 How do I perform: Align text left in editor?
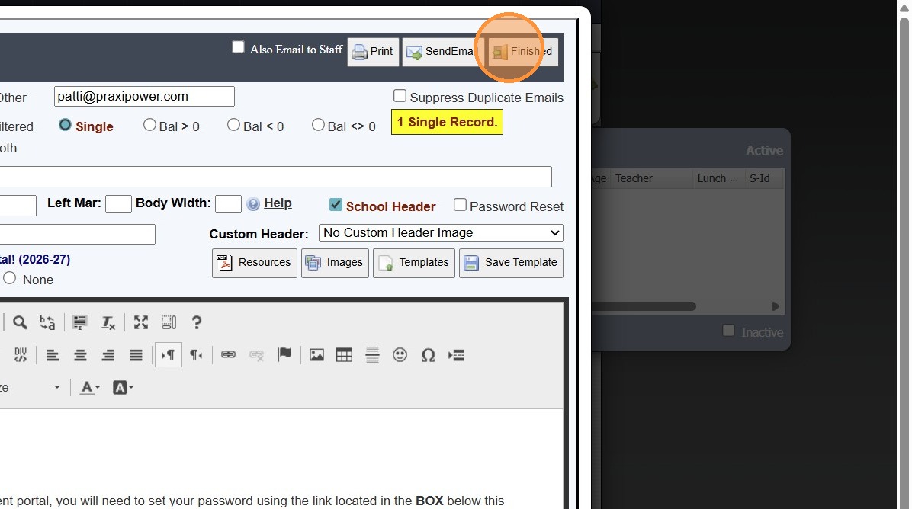coord(53,355)
